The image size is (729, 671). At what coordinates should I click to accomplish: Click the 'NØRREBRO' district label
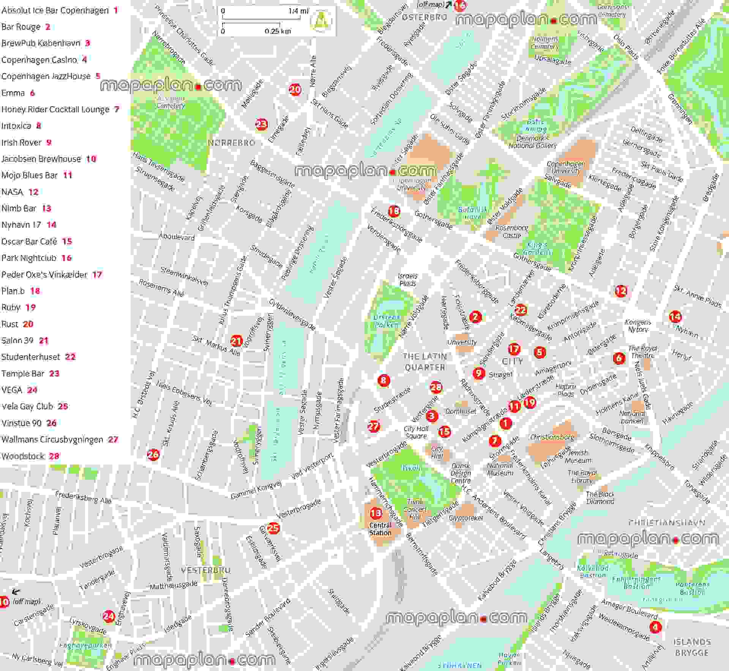[x=231, y=143]
